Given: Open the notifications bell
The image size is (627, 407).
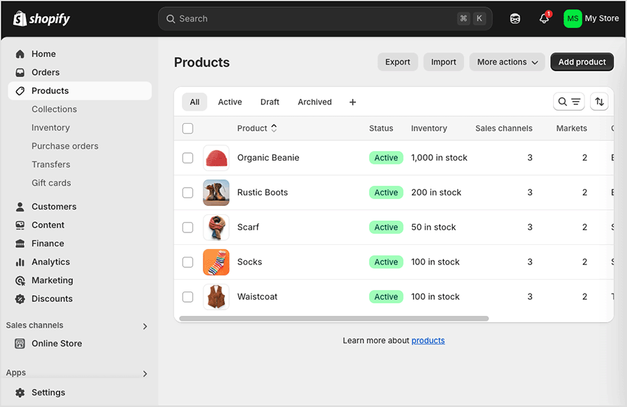Looking at the screenshot, I should point(544,18).
